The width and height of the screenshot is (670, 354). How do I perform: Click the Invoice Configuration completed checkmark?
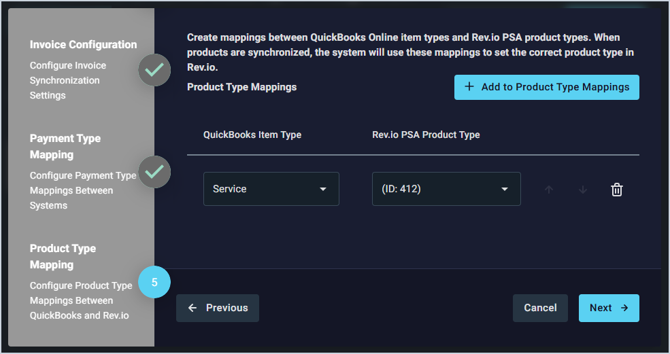(154, 69)
